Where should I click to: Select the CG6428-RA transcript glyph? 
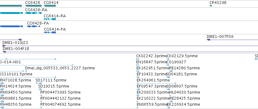click(x=33, y=13)
